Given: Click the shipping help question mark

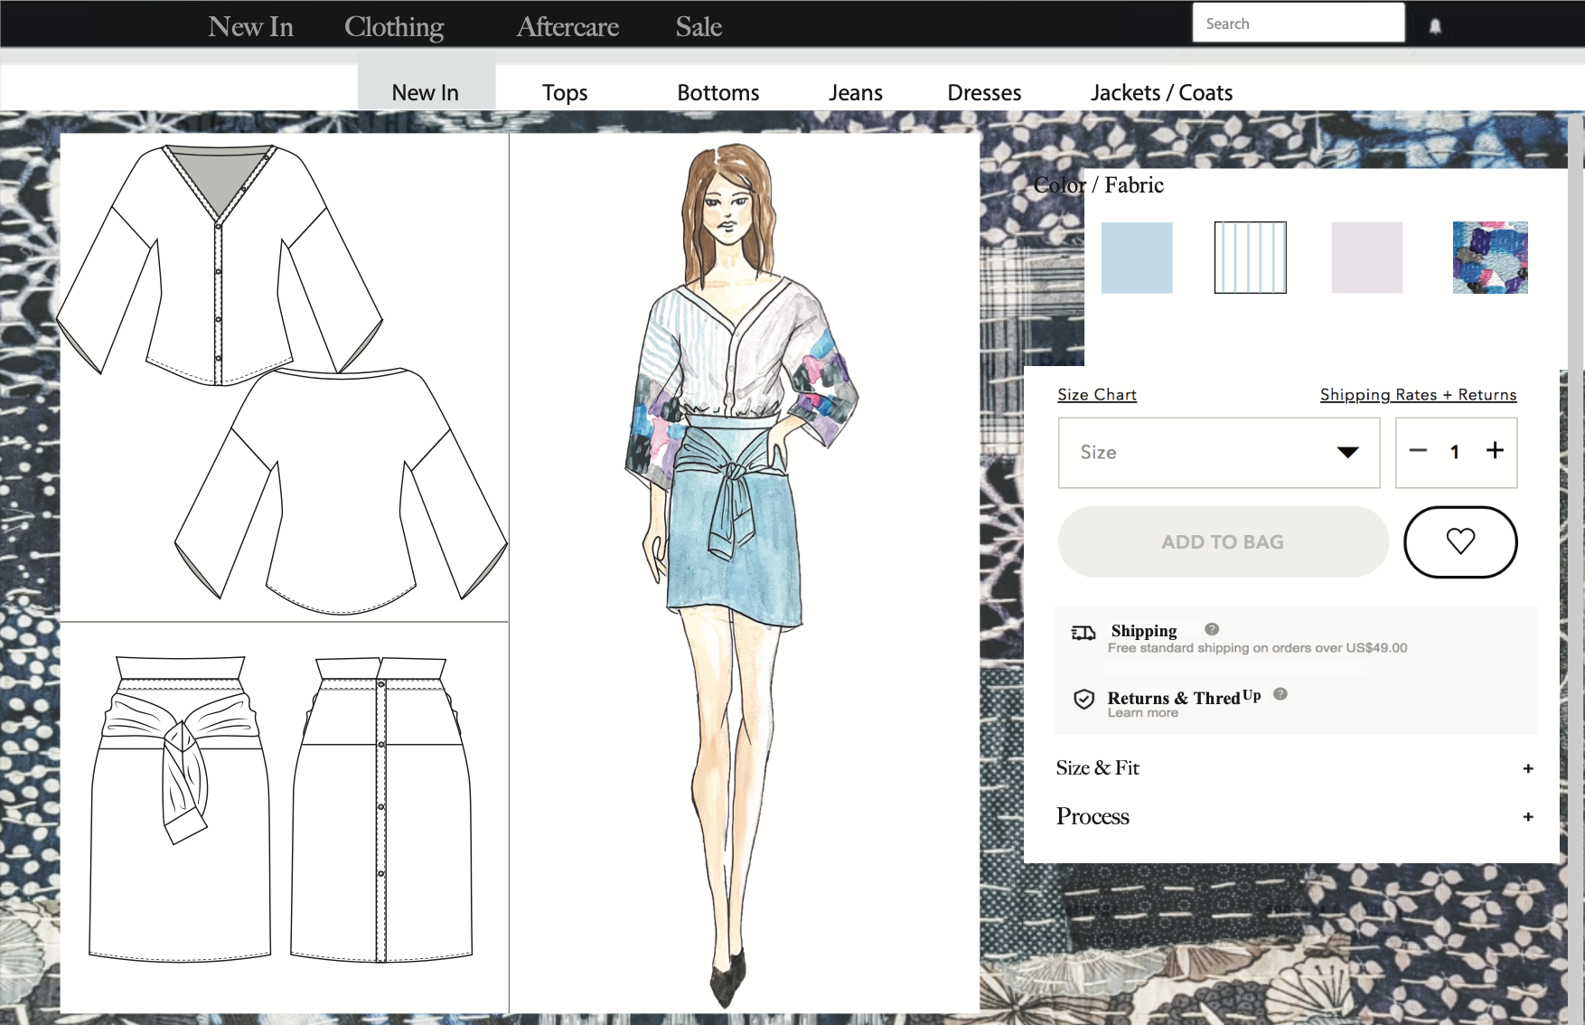Looking at the screenshot, I should [x=1212, y=629].
